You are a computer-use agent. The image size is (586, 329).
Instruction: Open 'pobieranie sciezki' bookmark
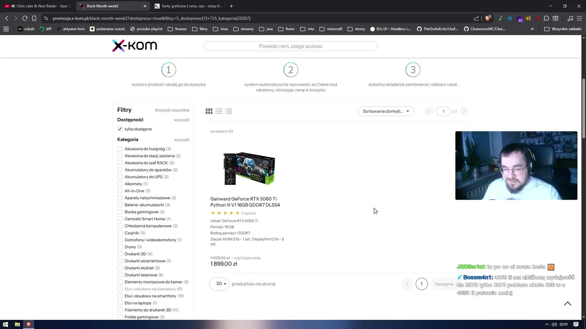pyautogui.click(x=108, y=29)
